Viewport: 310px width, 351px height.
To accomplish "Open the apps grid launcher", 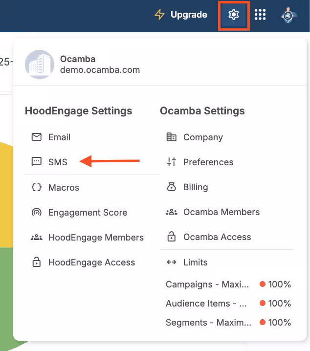I will (260, 15).
